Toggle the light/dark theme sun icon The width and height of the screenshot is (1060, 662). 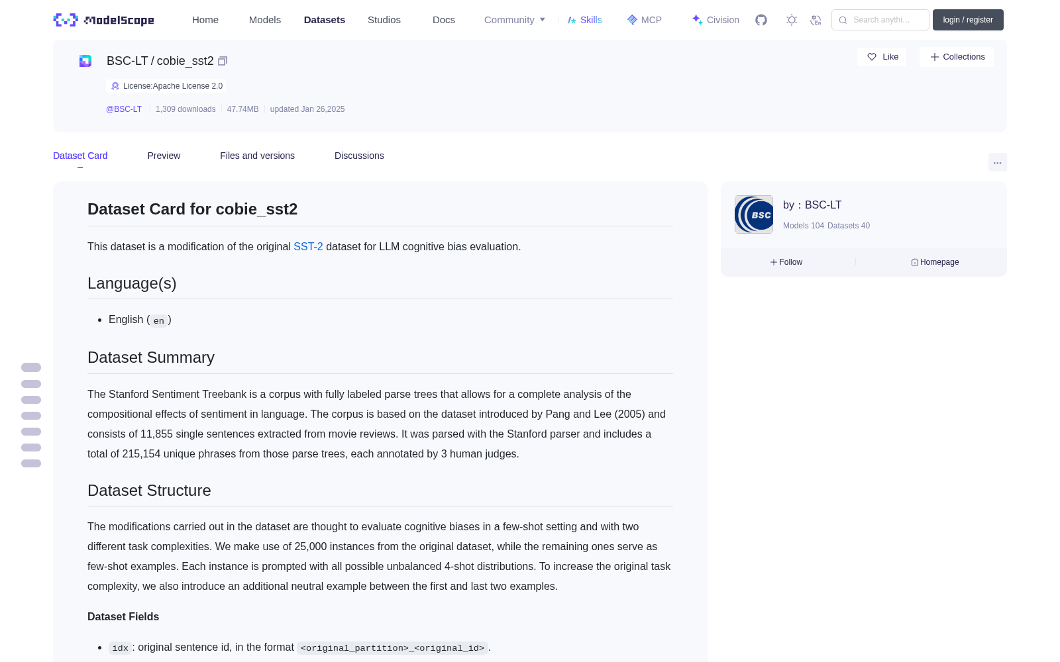coord(792,20)
